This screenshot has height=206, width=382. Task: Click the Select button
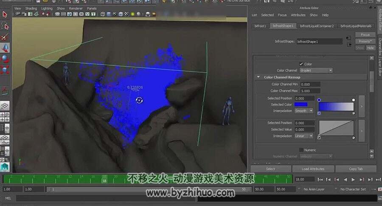click(270, 169)
